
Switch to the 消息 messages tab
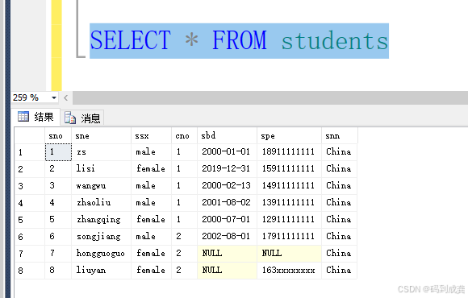pyautogui.click(x=82, y=118)
